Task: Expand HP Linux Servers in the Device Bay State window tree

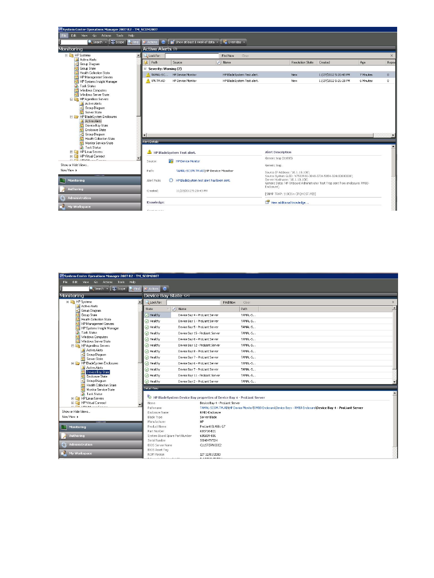Action: pyautogui.click(x=72, y=399)
